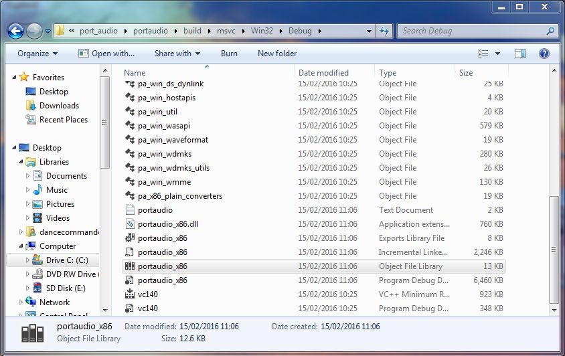
Task: Open Desktop under Favorites
Action: coord(54,92)
